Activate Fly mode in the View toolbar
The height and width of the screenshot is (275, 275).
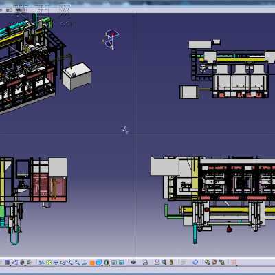41,262
